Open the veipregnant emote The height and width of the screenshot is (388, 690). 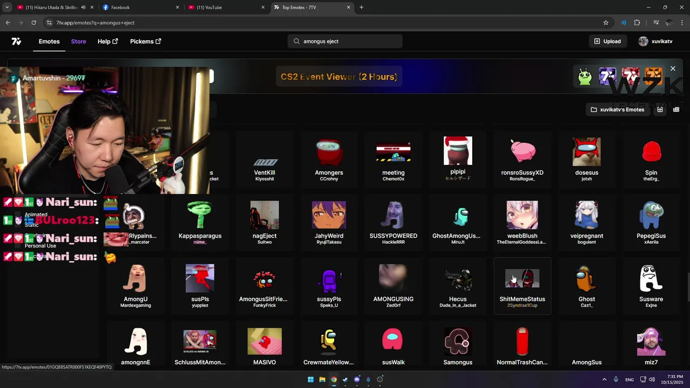586,223
